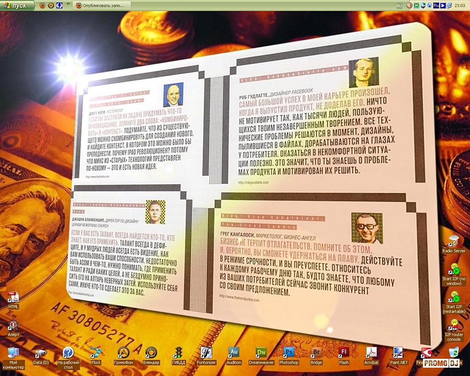Select the Алерт desktop shortcut

(13, 328)
